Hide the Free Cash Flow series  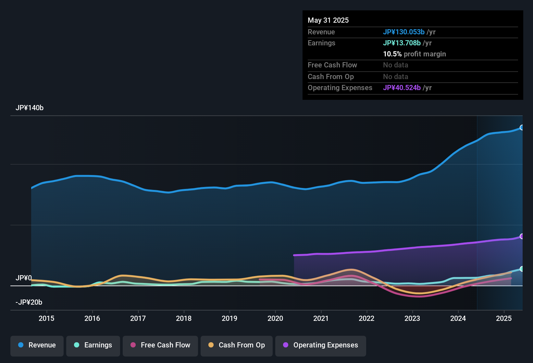[x=160, y=345]
